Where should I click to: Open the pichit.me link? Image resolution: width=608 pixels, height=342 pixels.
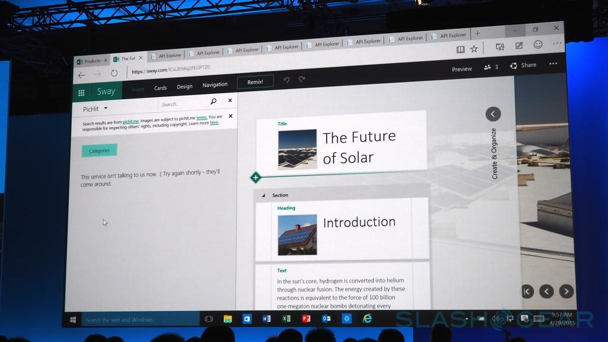[131, 122]
